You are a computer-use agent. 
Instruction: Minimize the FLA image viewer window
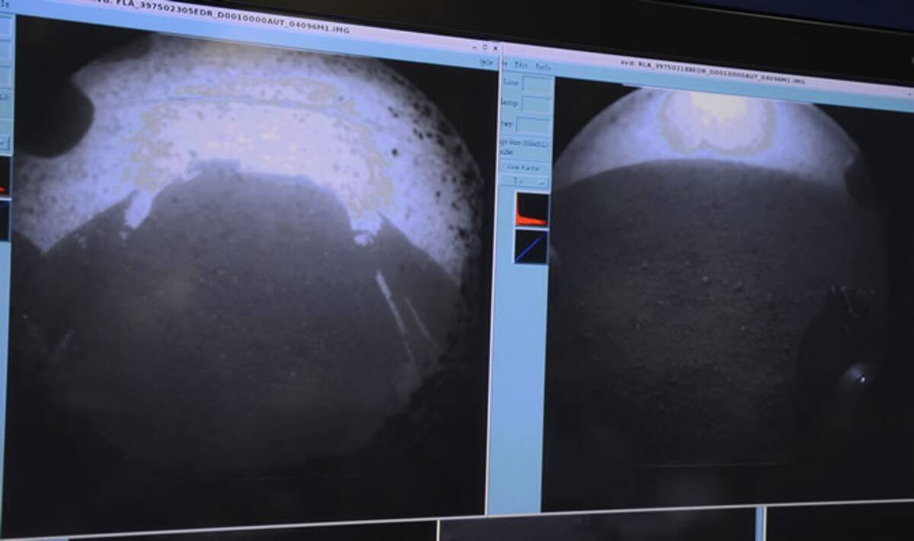(x=475, y=47)
